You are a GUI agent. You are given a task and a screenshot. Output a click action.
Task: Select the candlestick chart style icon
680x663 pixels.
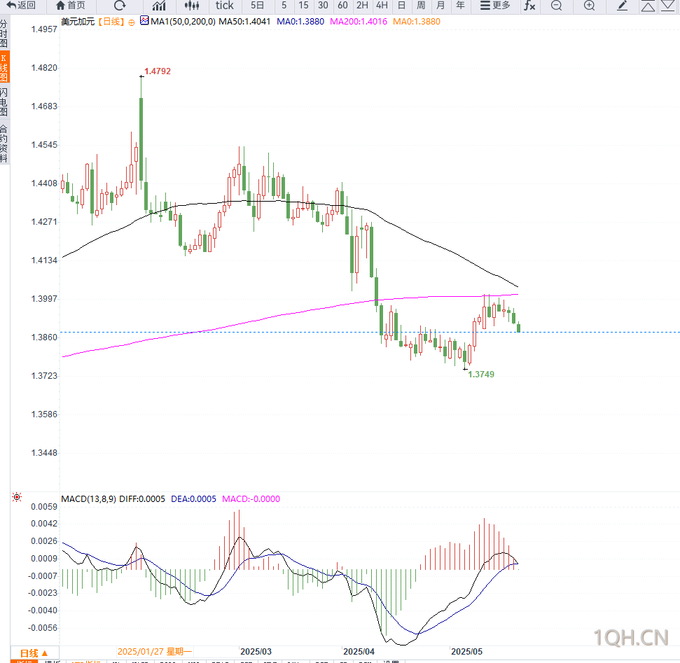(192, 5)
